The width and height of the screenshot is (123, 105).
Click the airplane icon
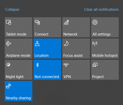[x=9, y=43]
